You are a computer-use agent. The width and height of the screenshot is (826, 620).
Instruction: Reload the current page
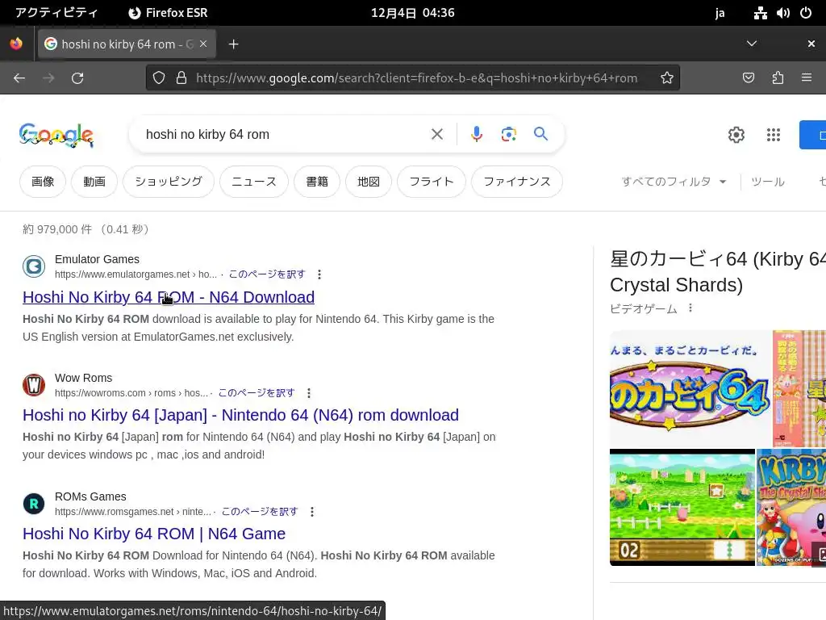click(77, 78)
